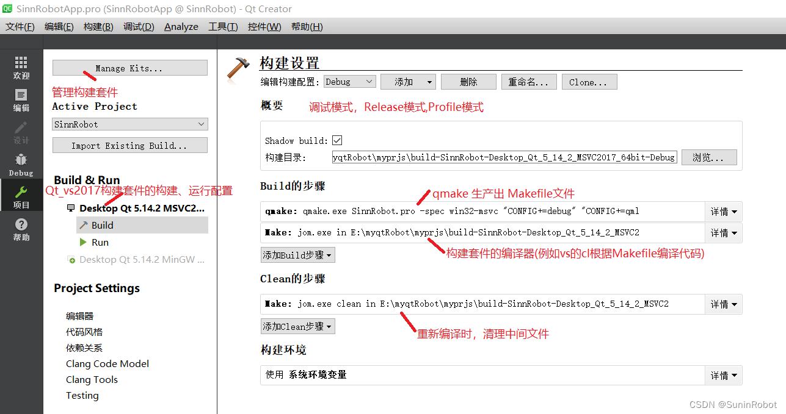
Task: Open the 文件(F) menu
Action: pos(20,26)
